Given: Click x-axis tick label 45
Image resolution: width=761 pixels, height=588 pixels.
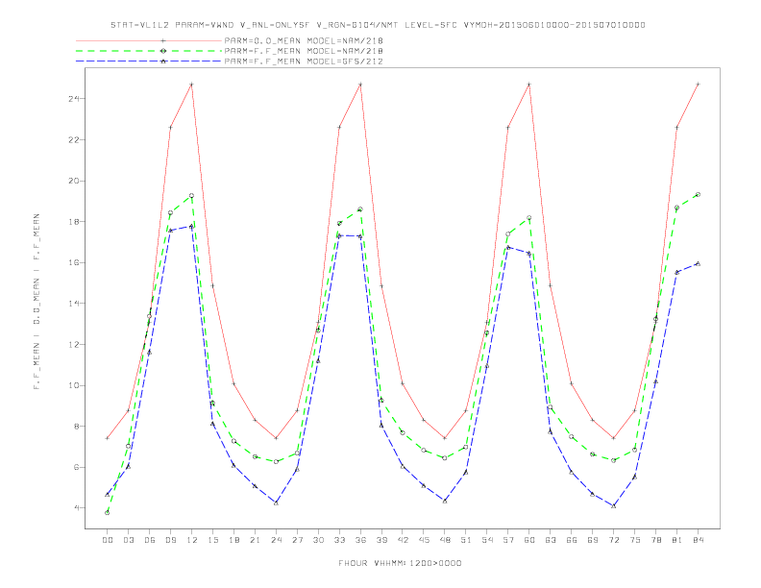Looking at the screenshot, I should click(x=424, y=540).
